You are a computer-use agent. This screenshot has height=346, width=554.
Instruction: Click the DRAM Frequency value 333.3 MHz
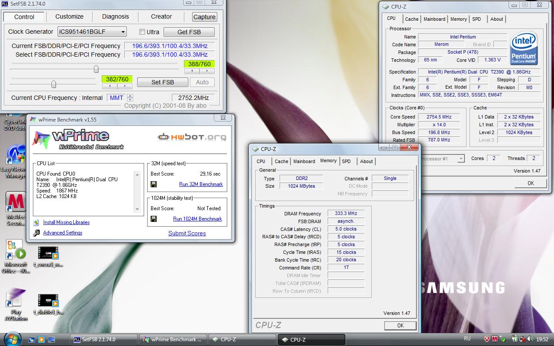point(346,214)
